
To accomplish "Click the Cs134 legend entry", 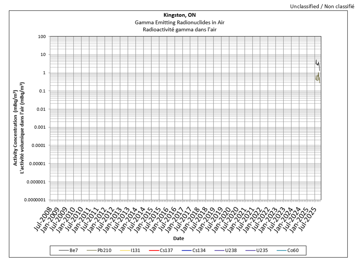I will (x=199, y=251).
